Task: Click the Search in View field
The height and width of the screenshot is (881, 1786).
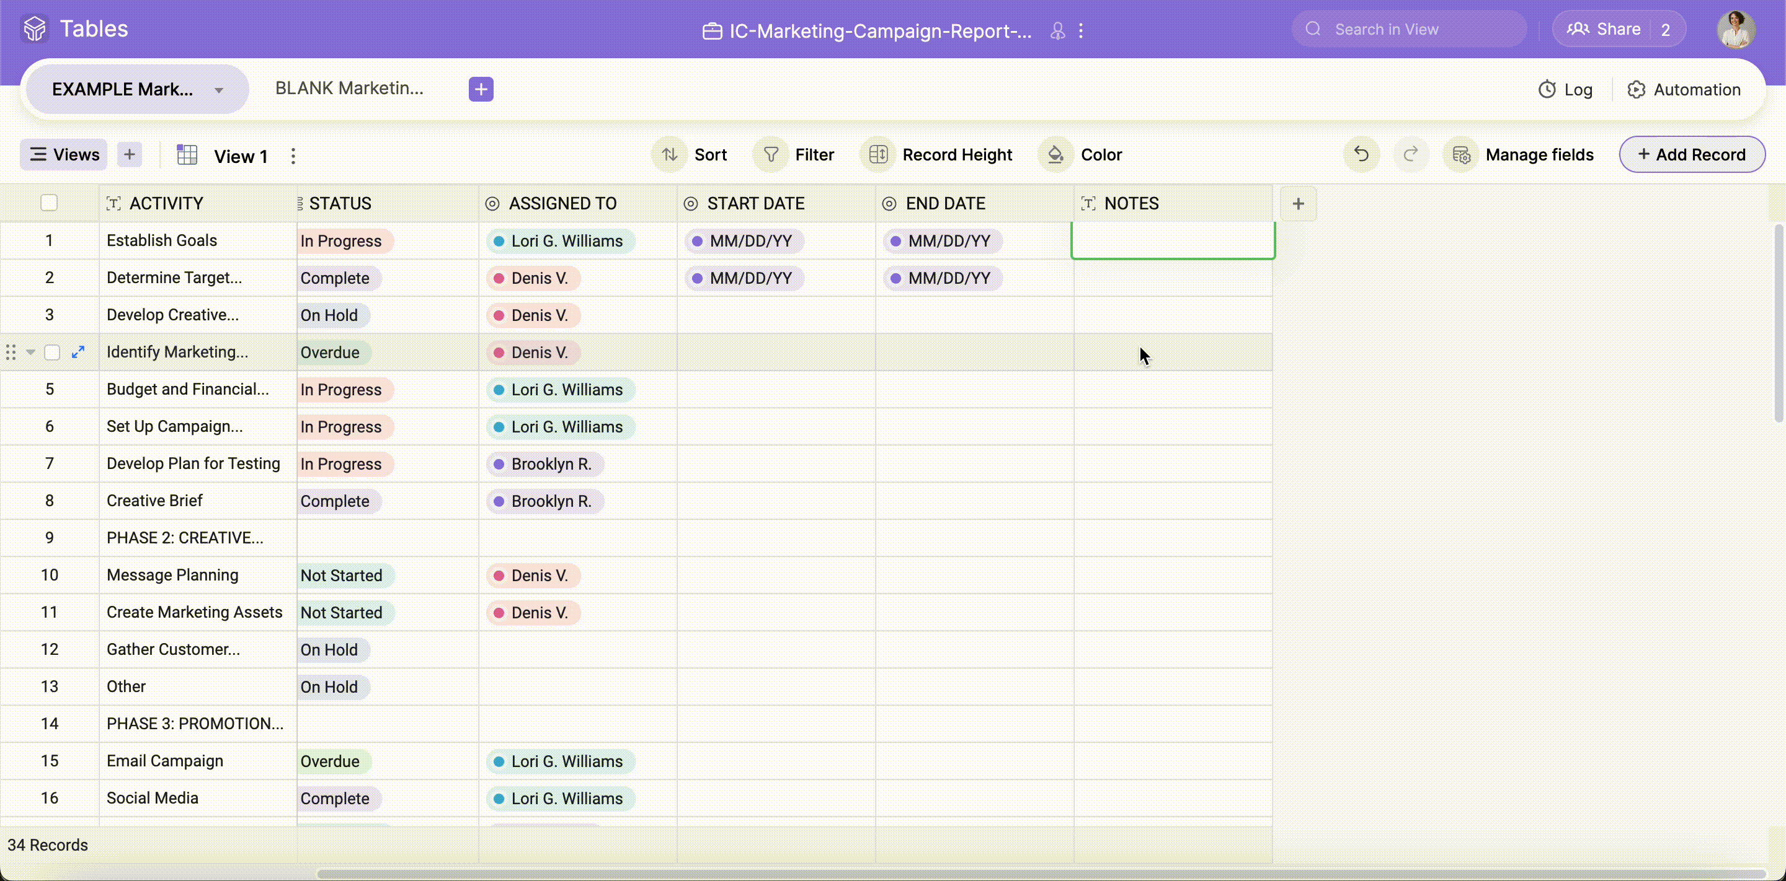Action: 1408,29
